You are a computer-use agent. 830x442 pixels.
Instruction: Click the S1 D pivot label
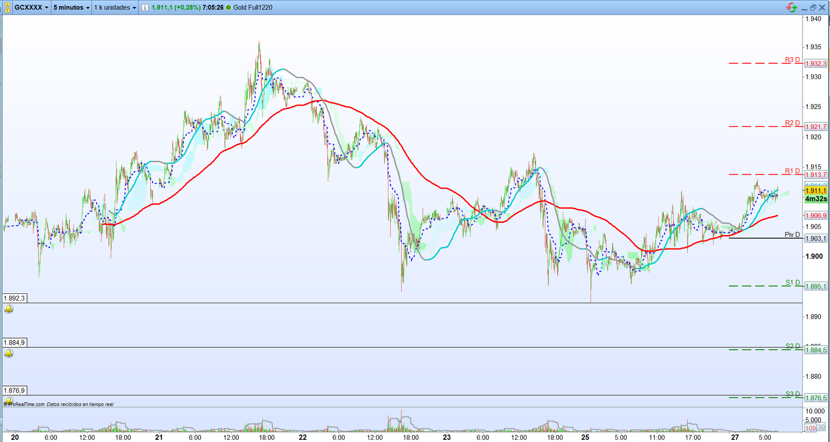tap(793, 282)
